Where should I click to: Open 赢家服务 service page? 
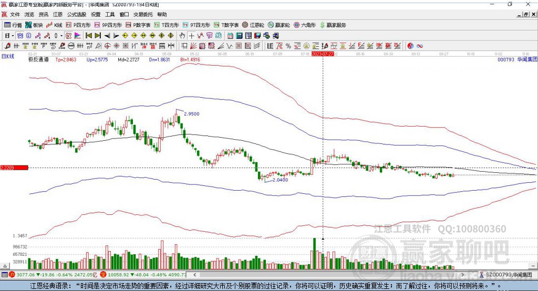tap(333, 25)
